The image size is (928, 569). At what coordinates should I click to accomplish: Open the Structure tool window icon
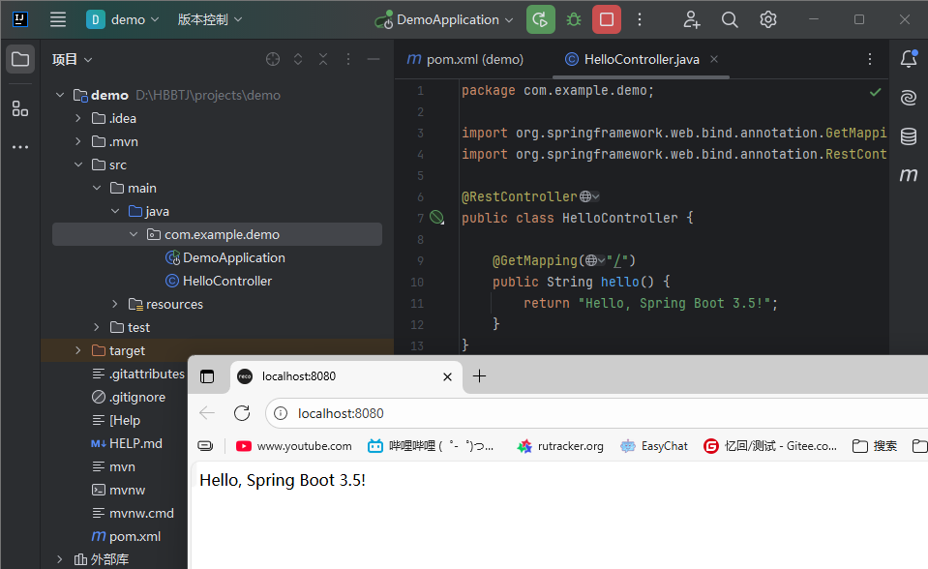(20, 108)
